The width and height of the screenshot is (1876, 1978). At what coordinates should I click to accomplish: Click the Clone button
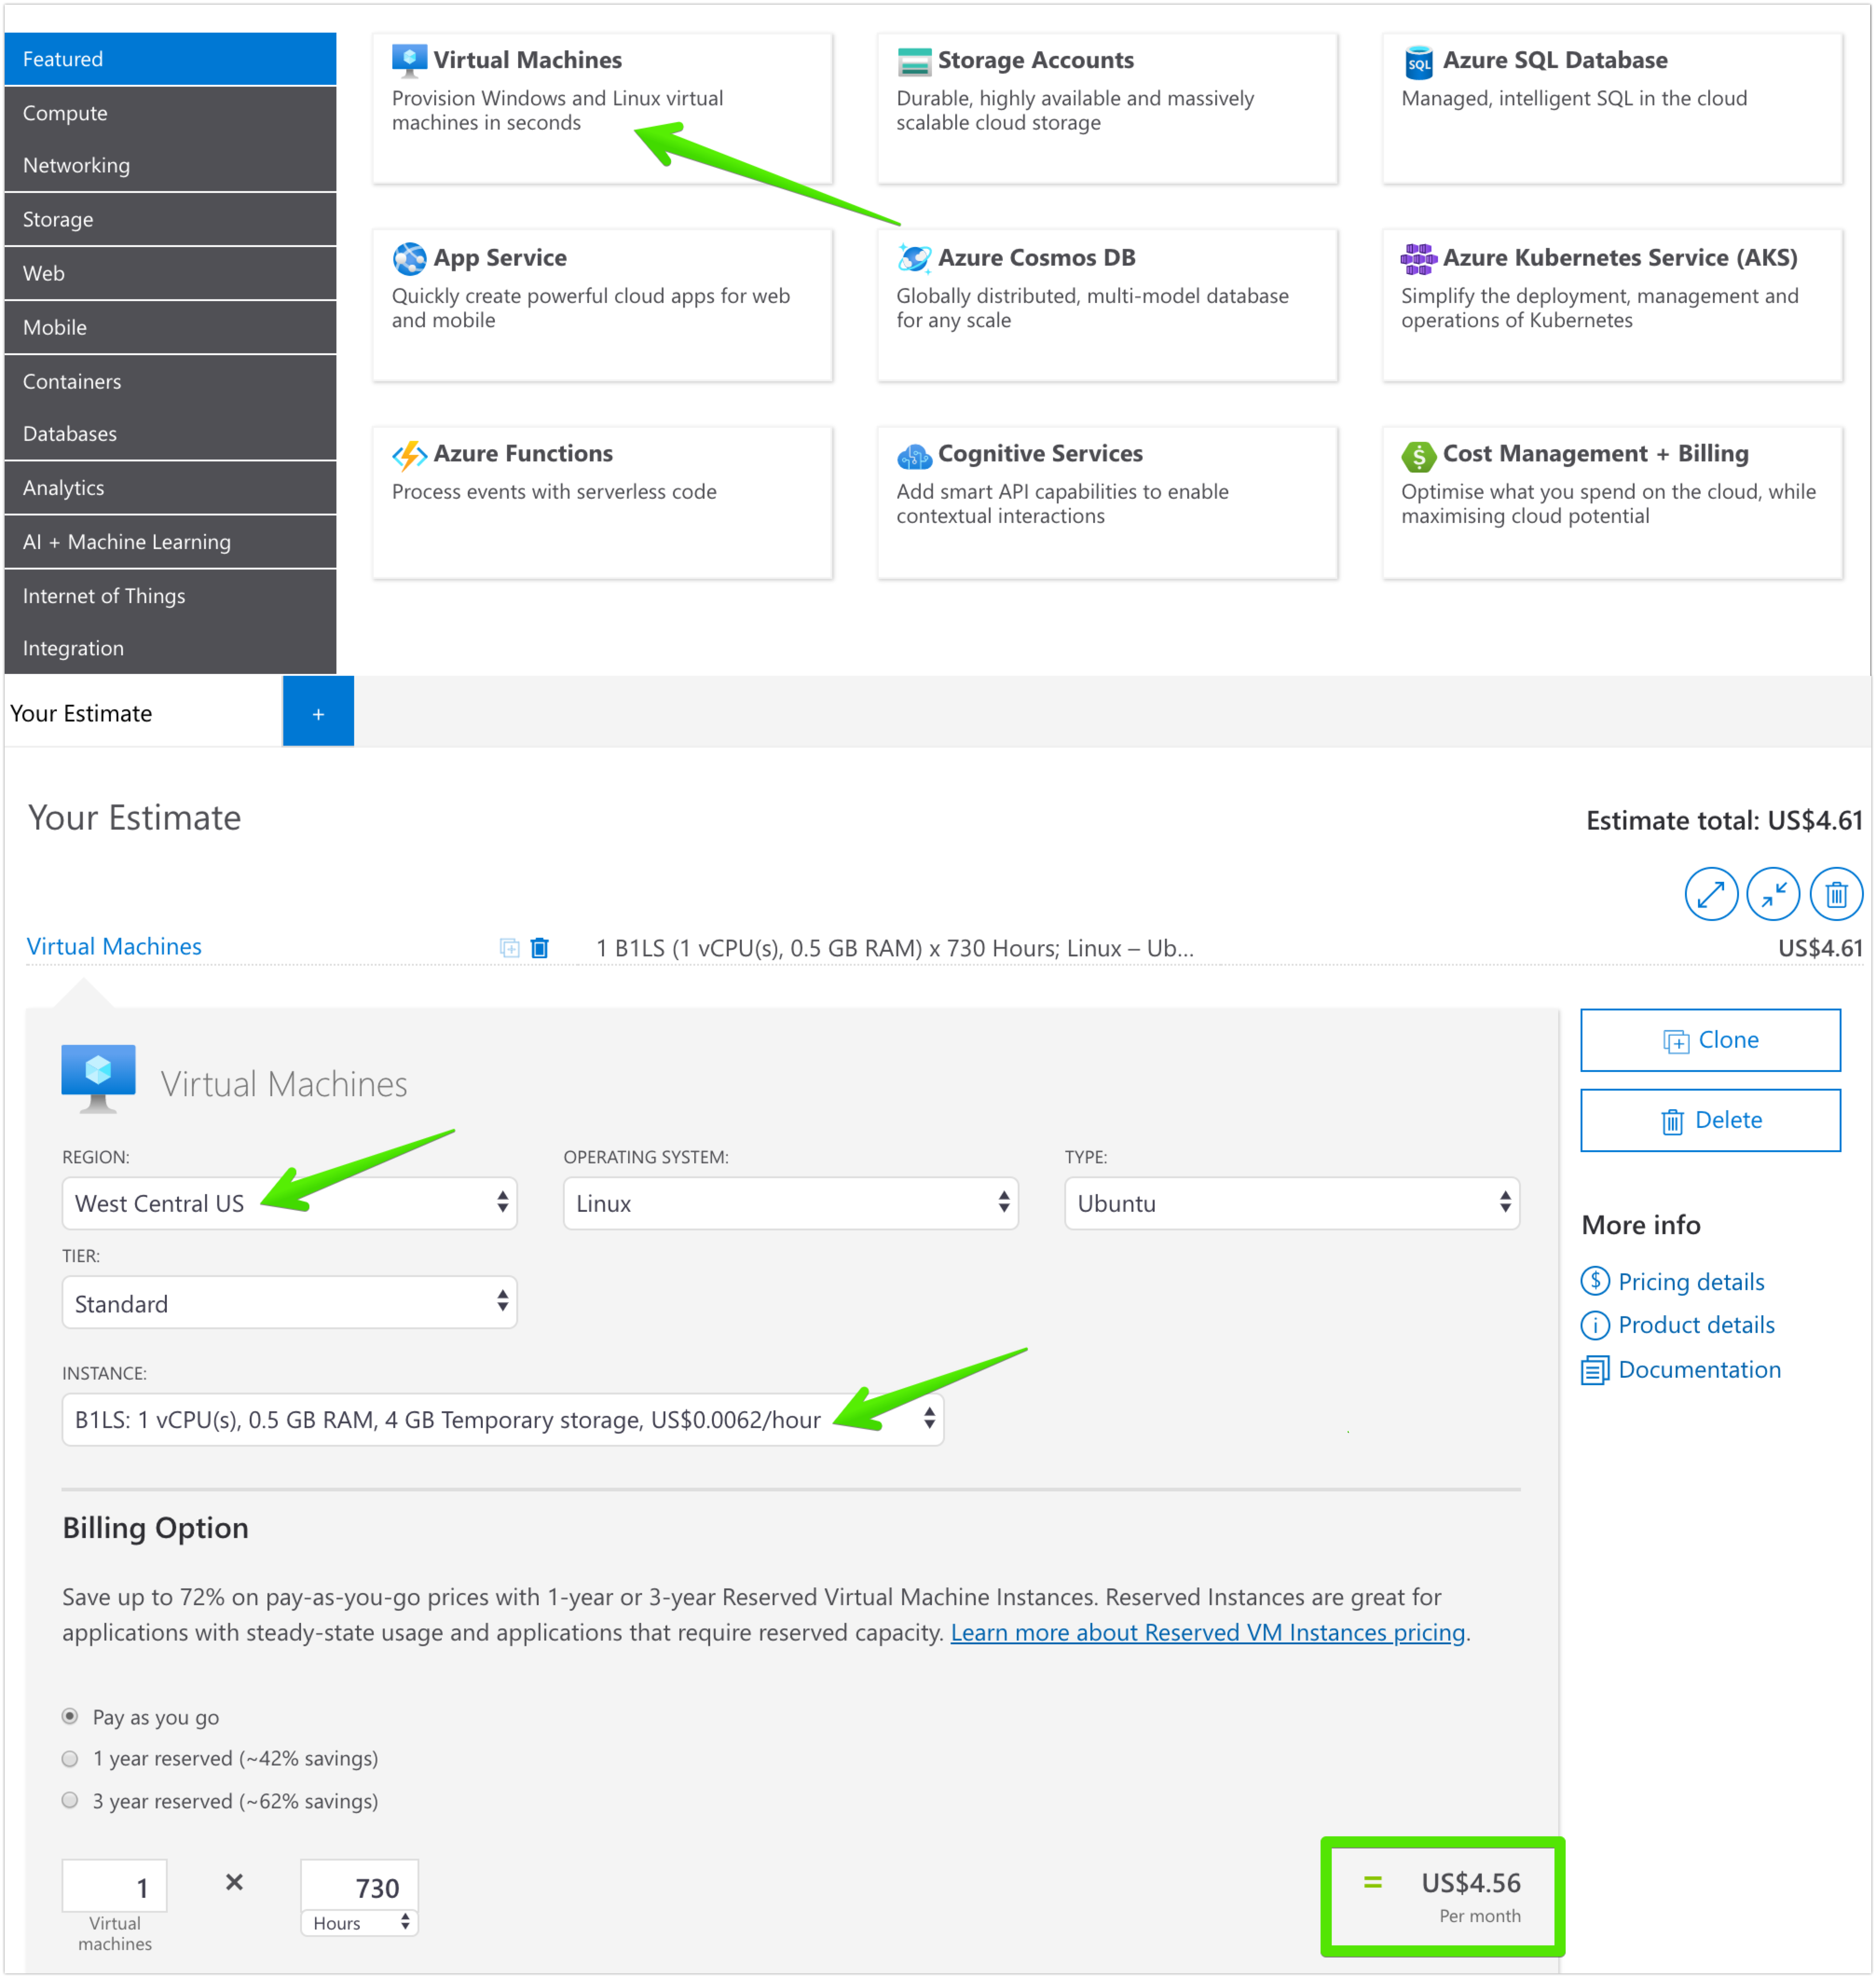[1710, 1040]
